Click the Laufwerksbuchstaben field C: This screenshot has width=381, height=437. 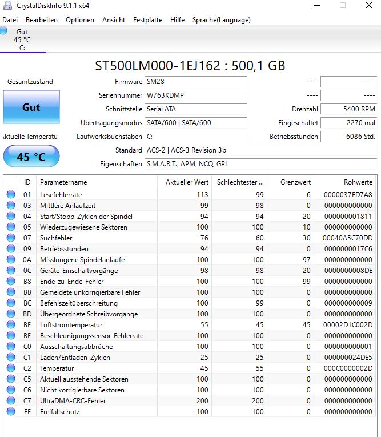click(196, 137)
